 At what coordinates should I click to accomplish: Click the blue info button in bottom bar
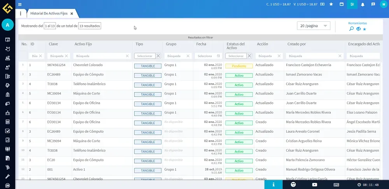pyautogui.click(x=273, y=184)
